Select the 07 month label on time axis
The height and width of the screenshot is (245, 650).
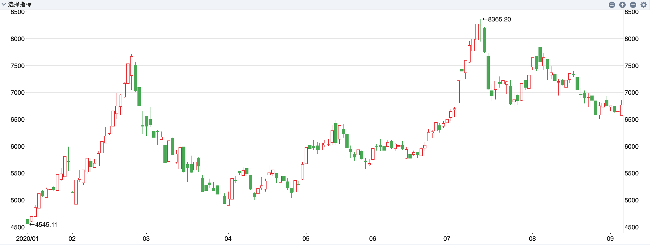click(x=447, y=239)
